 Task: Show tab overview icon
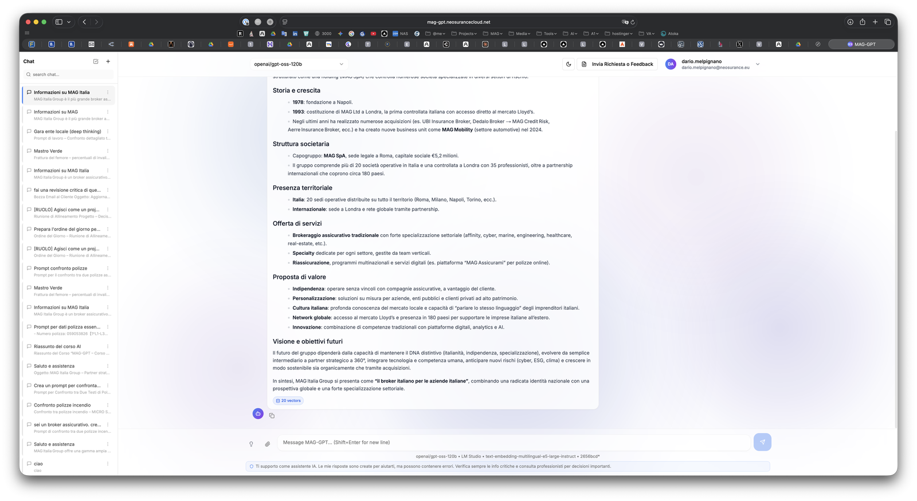(887, 22)
